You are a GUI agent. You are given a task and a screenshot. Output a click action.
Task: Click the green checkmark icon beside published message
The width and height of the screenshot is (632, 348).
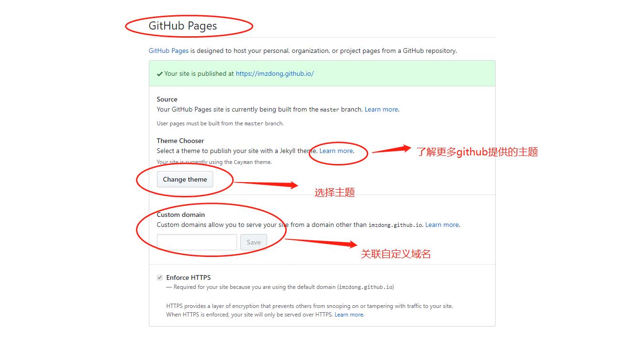coord(160,74)
